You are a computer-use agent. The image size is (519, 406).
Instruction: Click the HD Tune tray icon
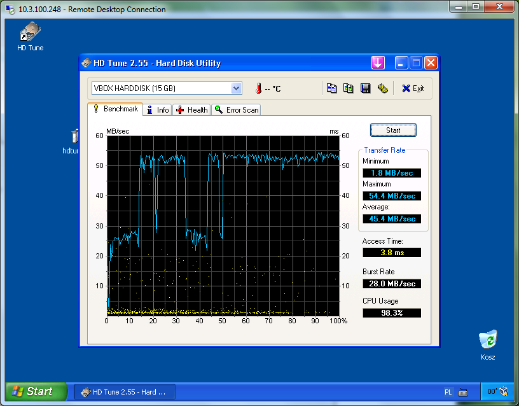coord(504,391)
